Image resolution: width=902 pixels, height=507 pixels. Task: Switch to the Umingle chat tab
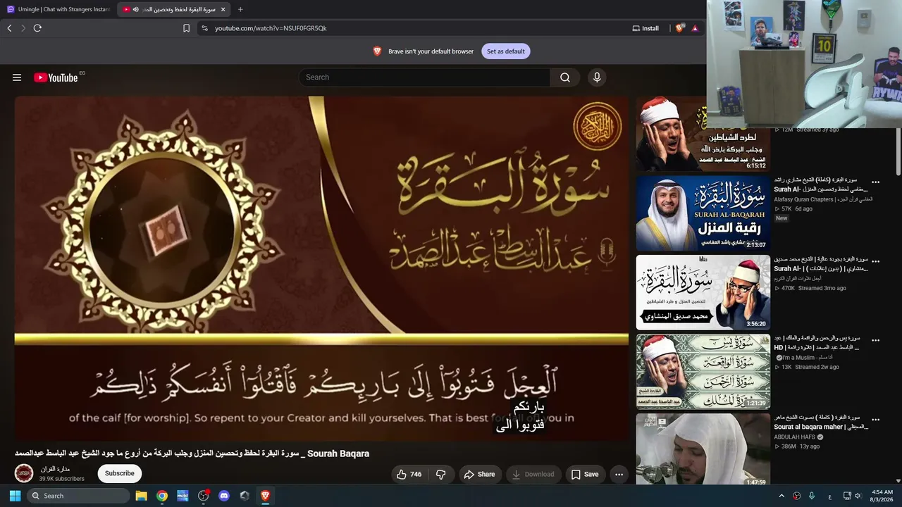point(59,9)
